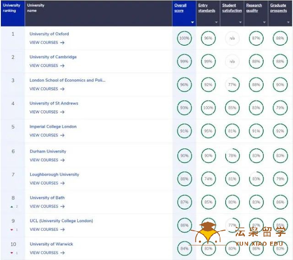Sort by Graduate prospects header
The height and width of the screenshot is (260, 293).
(278, 8)
